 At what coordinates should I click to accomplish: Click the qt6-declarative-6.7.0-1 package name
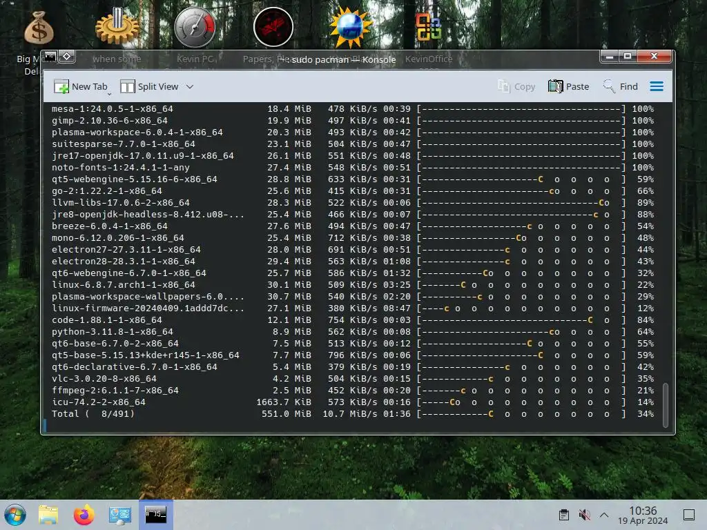click(135, 366)
